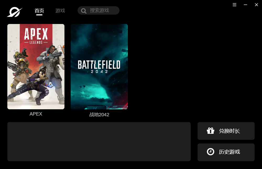Minimize the launcher window
The height and width of the screenshot is (169, 262).
coord(245,5)
